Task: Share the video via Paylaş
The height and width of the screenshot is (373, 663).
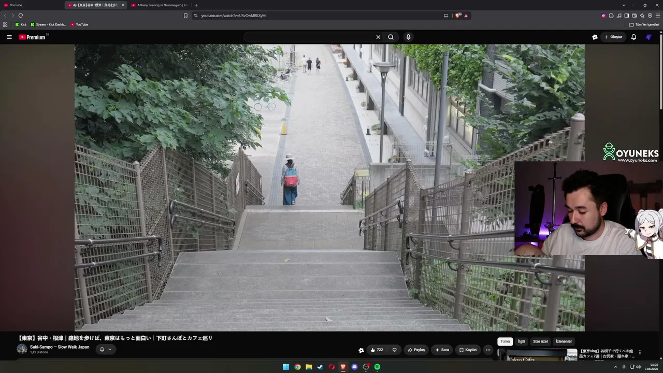Action: 416,350
